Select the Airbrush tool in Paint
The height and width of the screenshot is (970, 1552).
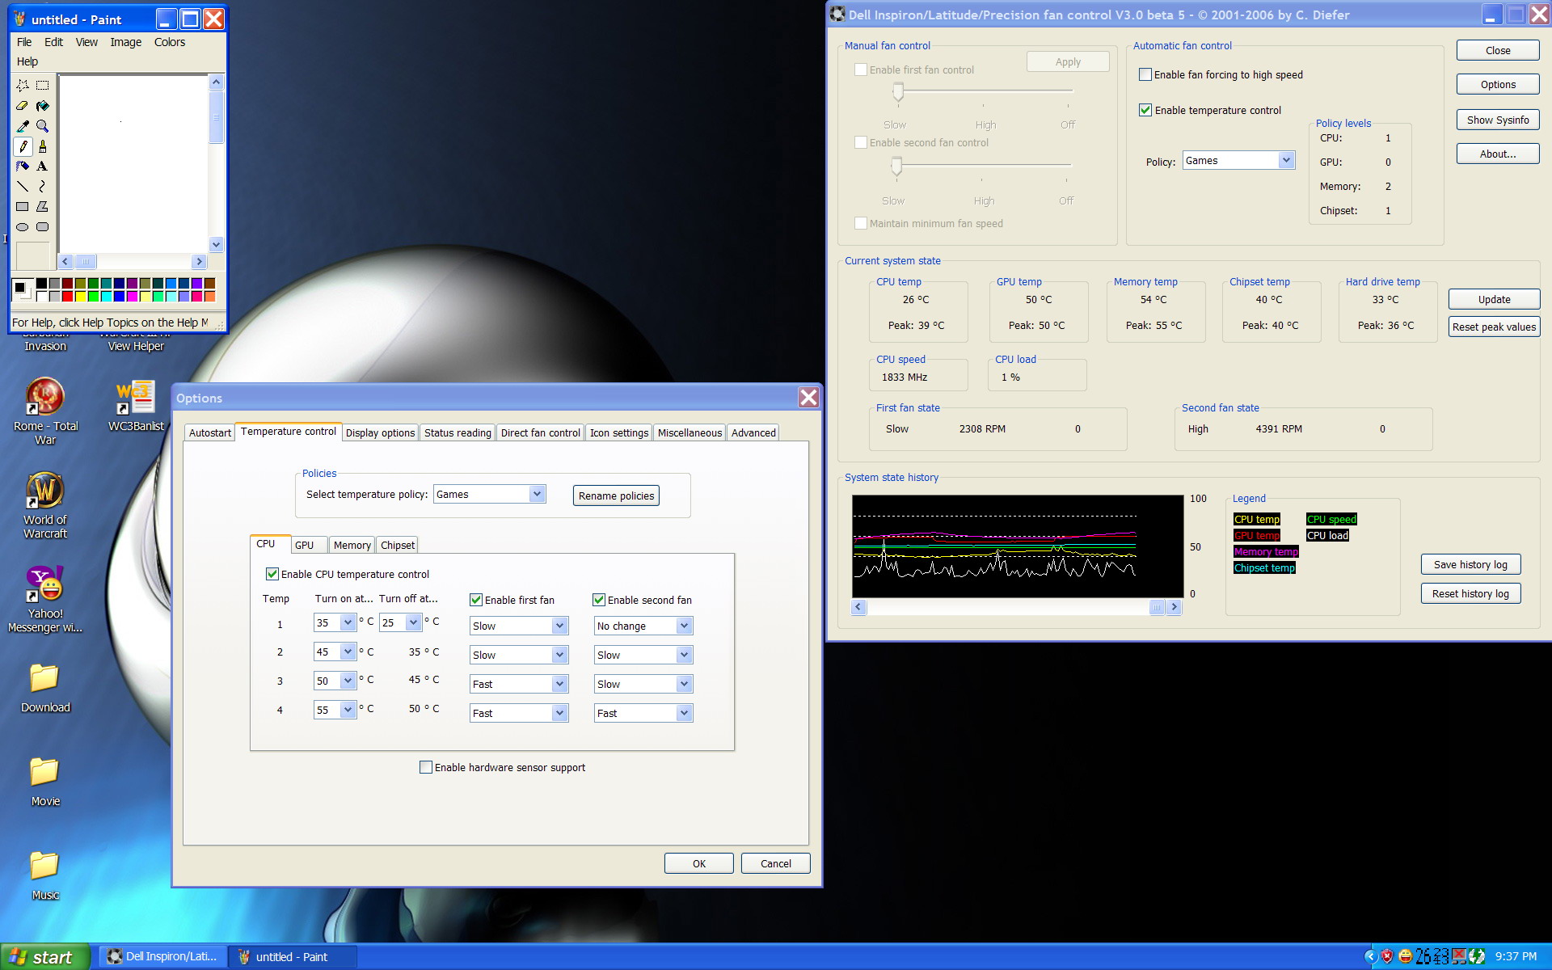pos(23,166)
